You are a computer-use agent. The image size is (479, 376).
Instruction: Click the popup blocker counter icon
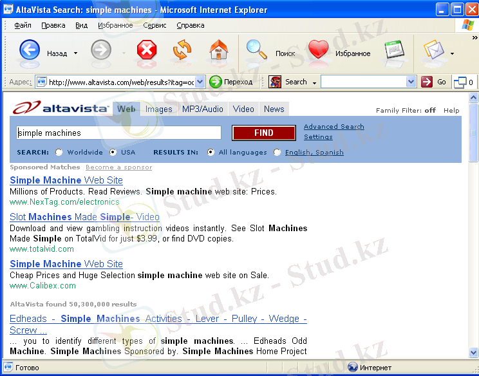point(460,82)
